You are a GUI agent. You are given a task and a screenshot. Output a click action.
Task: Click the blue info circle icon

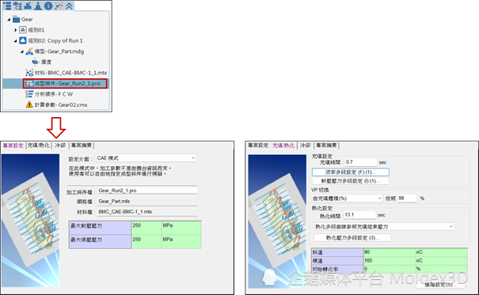[48, 6]
